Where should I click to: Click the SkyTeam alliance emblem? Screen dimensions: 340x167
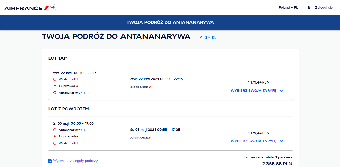pyautogui.click(x=53, y=8)
